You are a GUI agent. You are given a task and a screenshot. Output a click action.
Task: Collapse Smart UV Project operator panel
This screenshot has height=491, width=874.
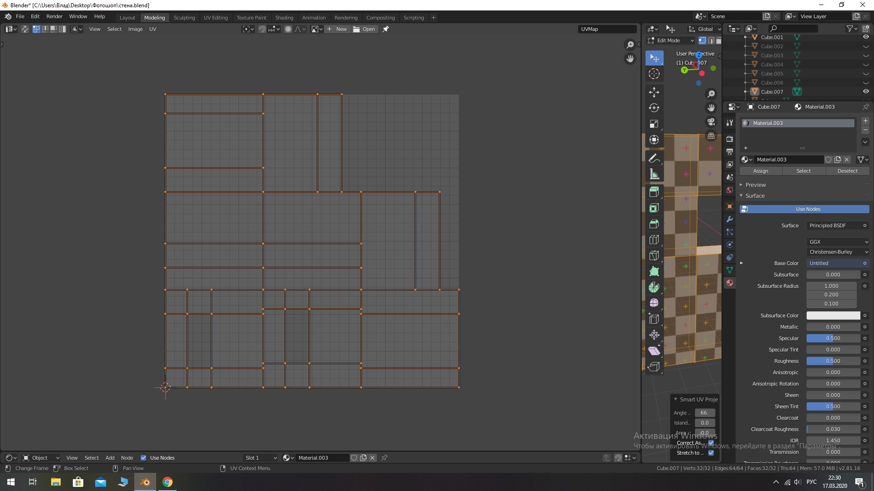[676, 400]
